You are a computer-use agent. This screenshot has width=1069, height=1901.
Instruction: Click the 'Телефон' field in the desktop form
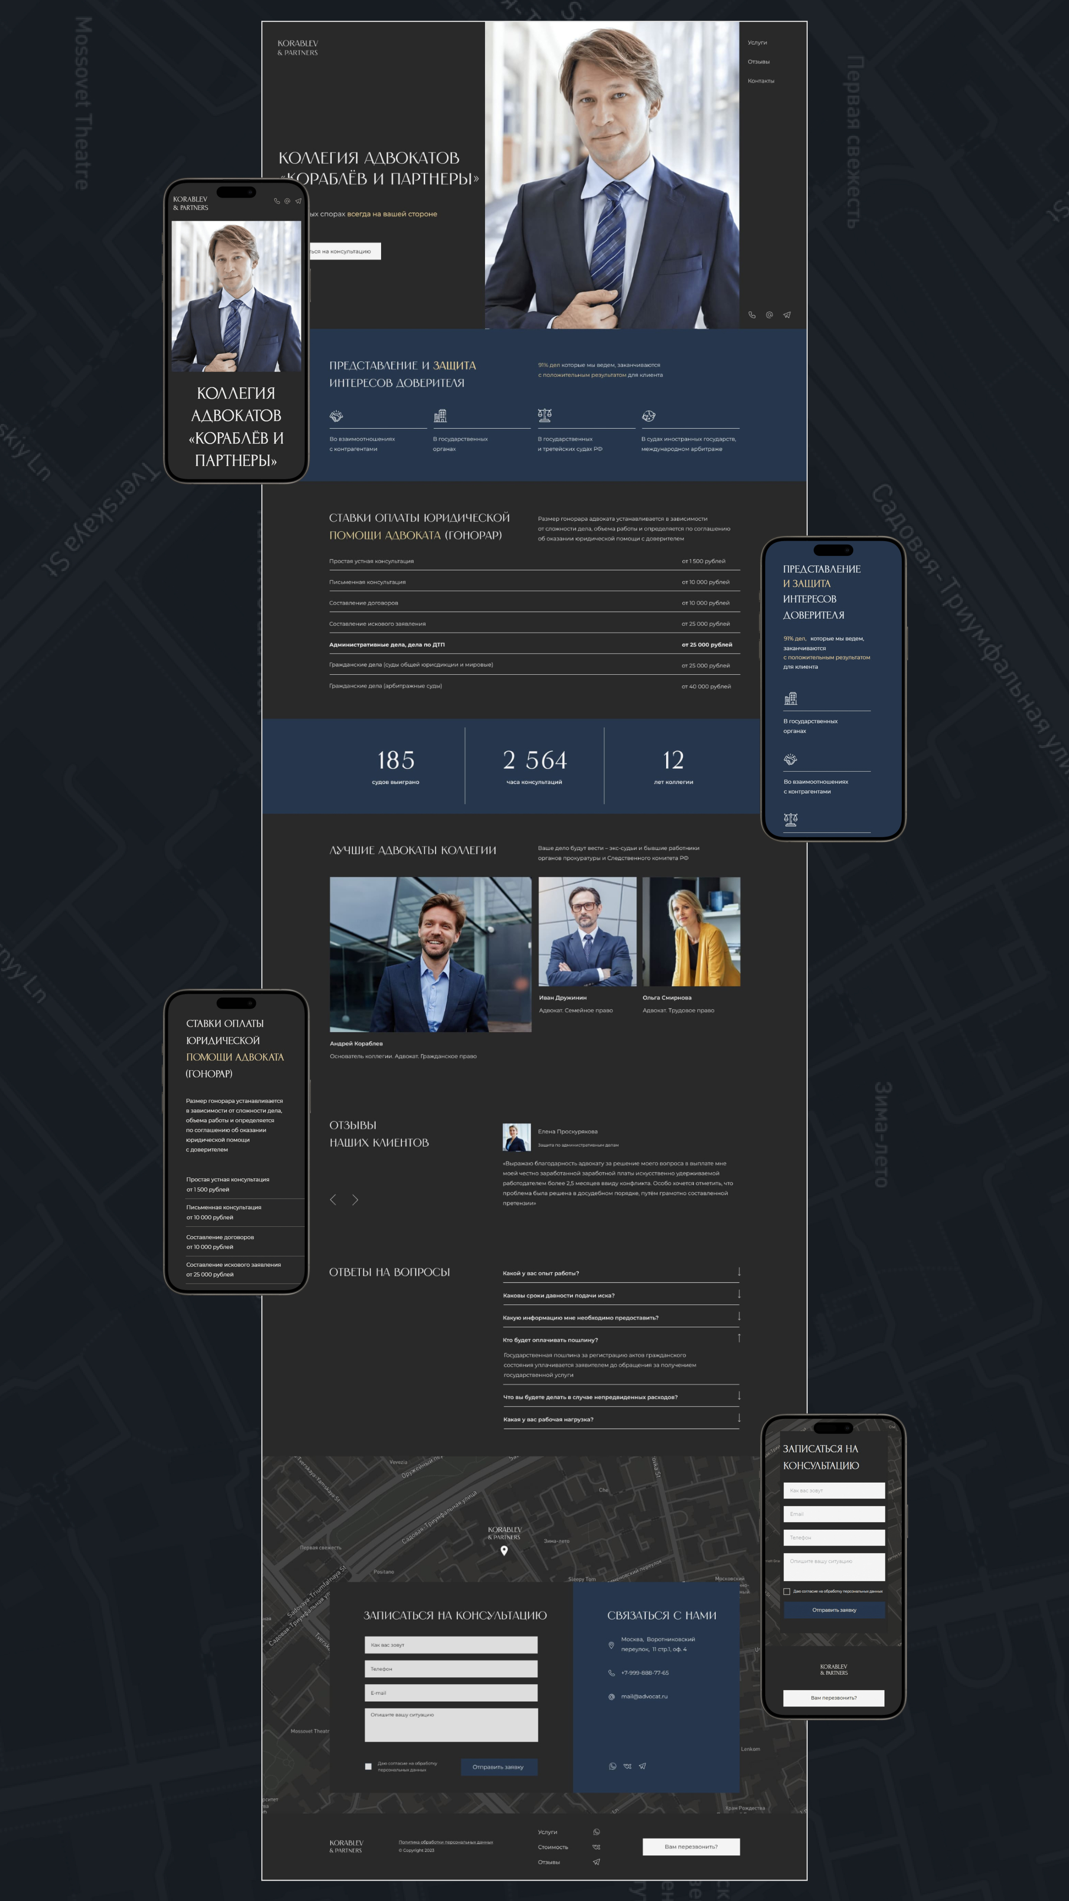click(x=451, y=1668)
